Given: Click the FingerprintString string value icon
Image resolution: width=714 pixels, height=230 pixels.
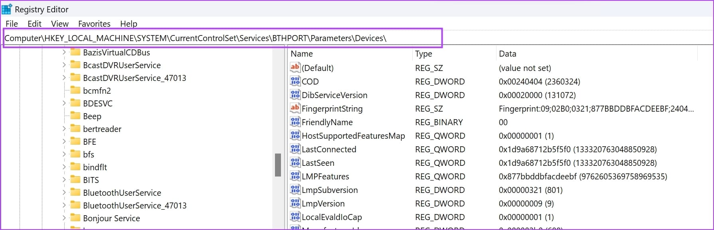Looking at the screenshot, I should pos(295,108).
